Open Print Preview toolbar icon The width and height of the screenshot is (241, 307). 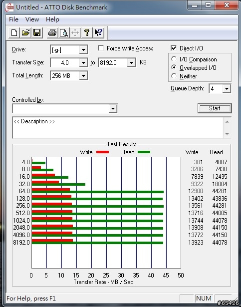pyautogui.click(x=64, y=32)
